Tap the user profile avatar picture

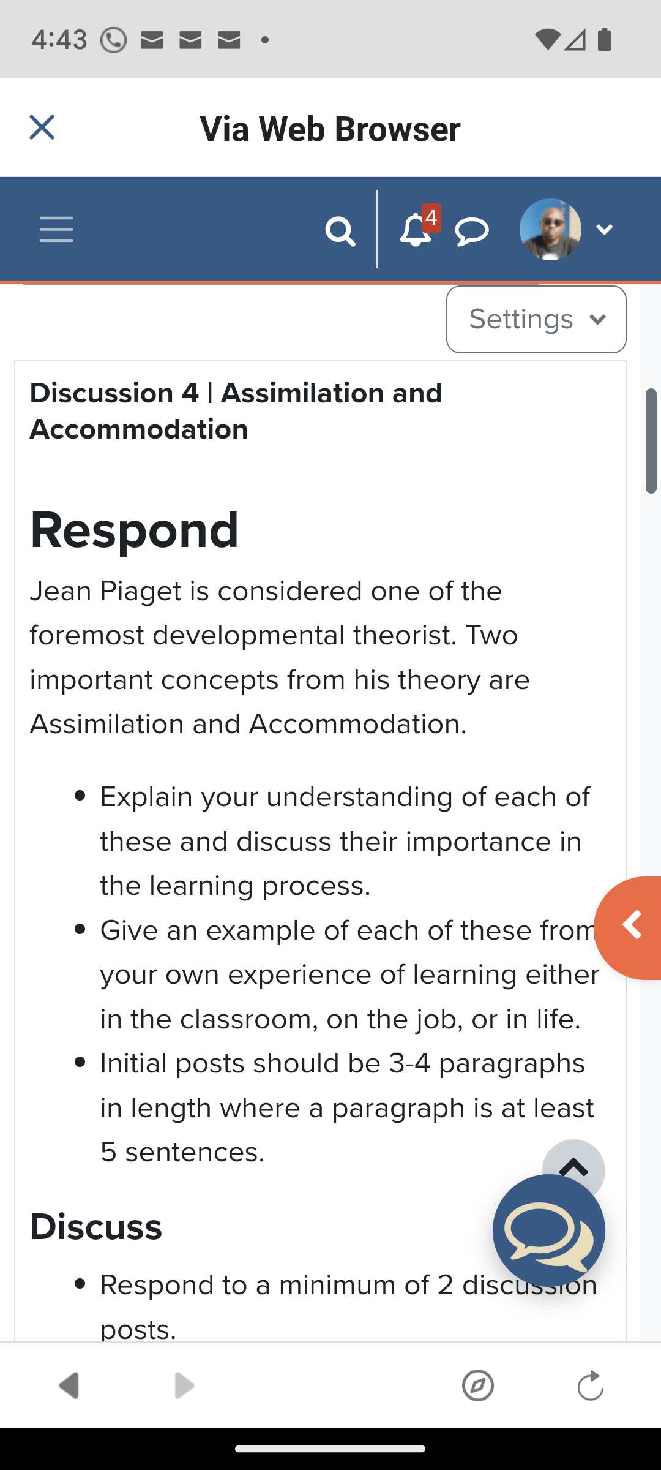[550, 230]
